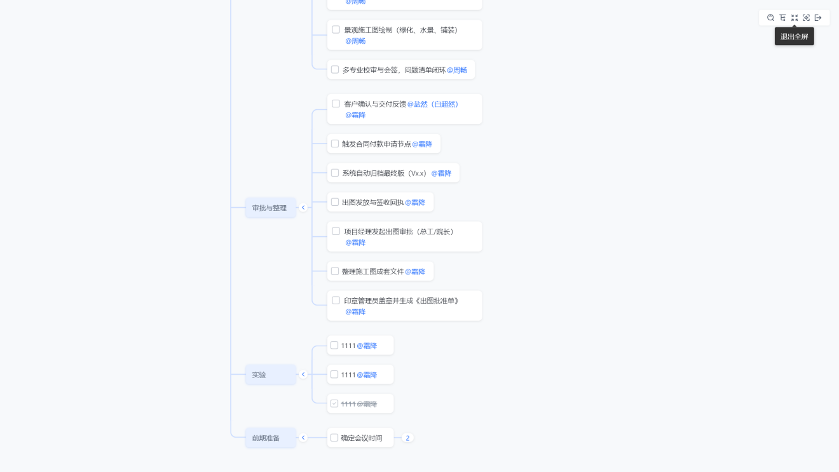Click @周畅 mention under 景观施工图绘制
The width and height of the screenshot is (839, 472).
click(355, 41)
